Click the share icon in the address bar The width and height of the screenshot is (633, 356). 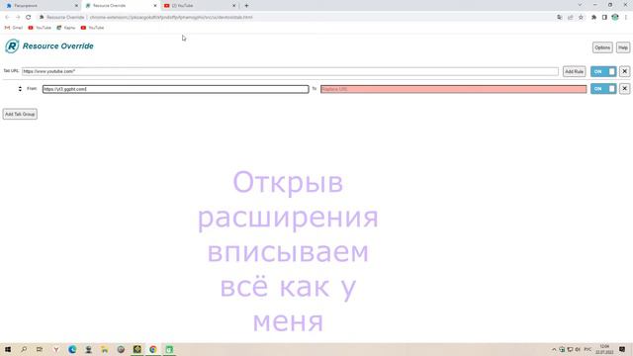pos(570,18)
